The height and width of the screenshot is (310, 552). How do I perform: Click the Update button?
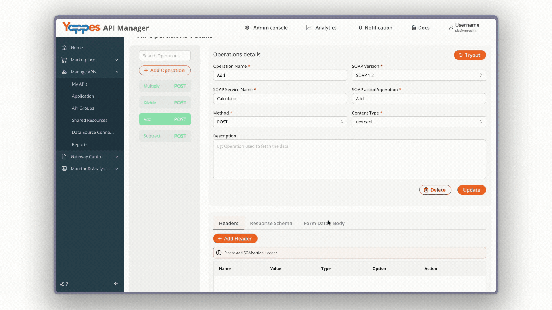471,190
